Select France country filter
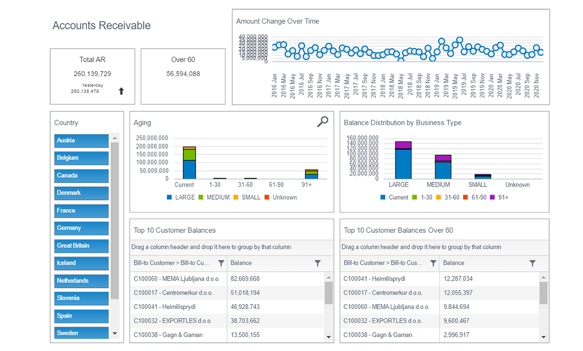 click(81, 210)
